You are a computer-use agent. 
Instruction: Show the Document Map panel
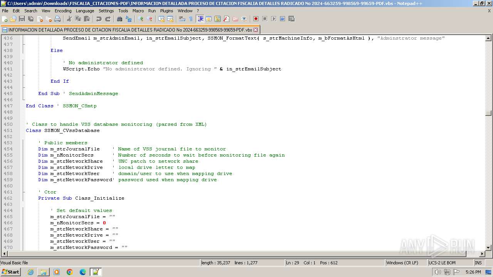pos(218,19)
